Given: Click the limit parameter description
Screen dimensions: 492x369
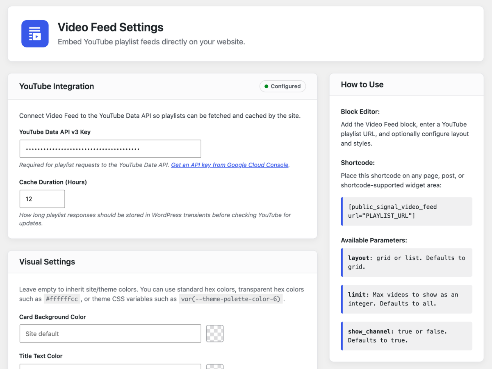Looking at the screenshot, I should (x=407, y=299).
